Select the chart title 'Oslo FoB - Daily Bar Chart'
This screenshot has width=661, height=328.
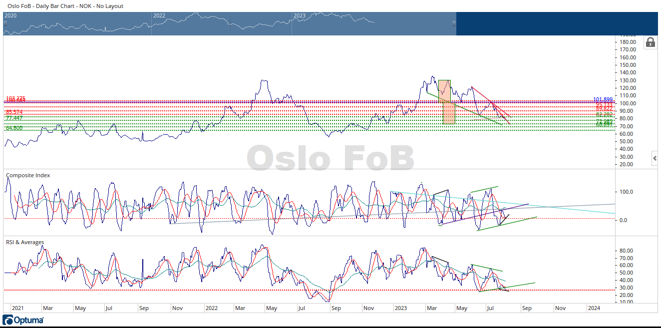(41, 6)
